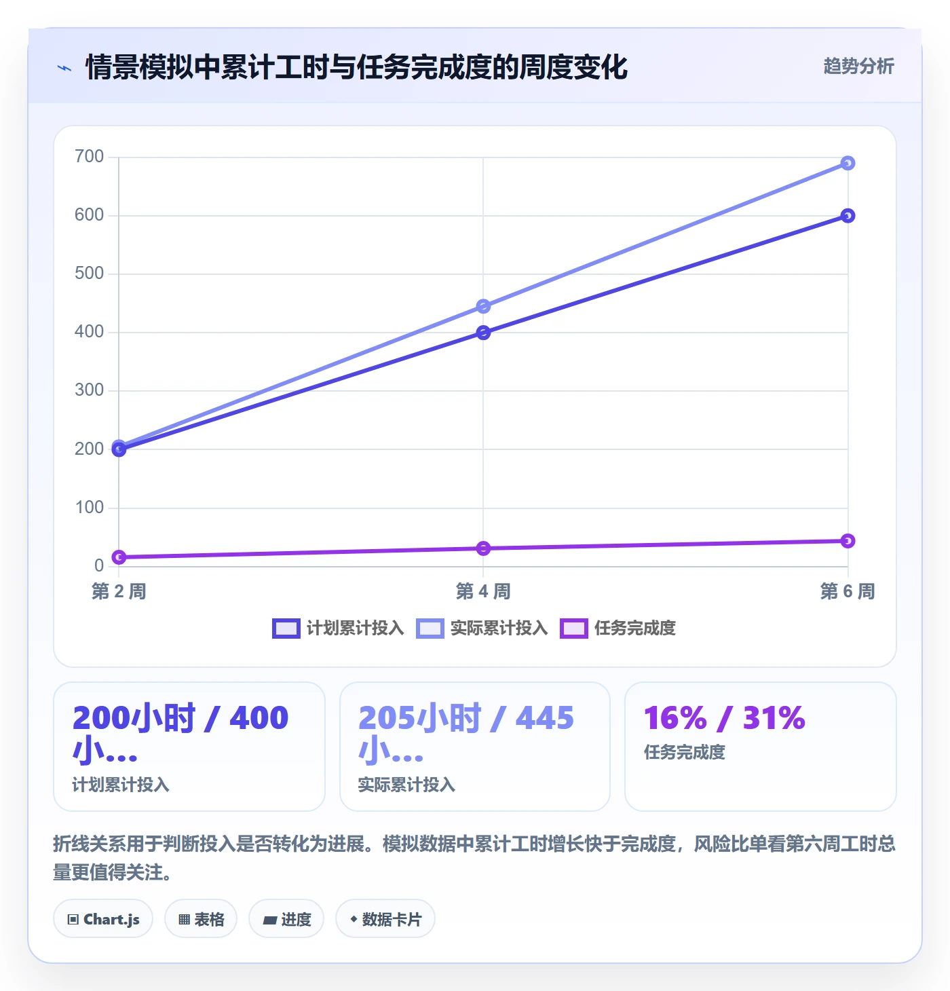Click the 300 y-axis label
This screenshot has height=991, width=950.
pos(90,390)
